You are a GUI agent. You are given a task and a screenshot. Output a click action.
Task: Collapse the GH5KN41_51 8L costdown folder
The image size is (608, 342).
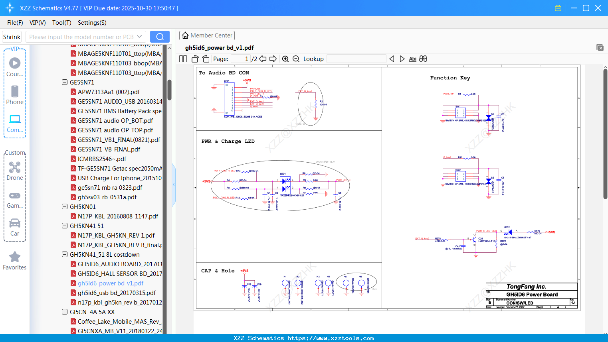tap(65, 255)
